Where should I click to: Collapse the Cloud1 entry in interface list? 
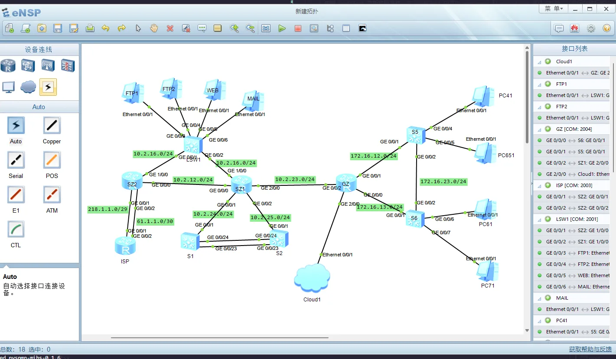539,61
